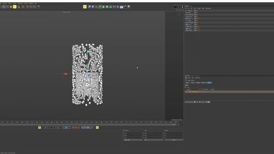This screenshot has width=274, height=154.
Task: Open the Render menu
Action: point(15,3)
